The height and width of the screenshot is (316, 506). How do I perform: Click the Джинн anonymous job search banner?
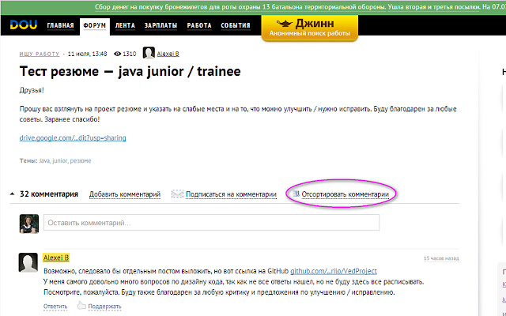(309, 28)
